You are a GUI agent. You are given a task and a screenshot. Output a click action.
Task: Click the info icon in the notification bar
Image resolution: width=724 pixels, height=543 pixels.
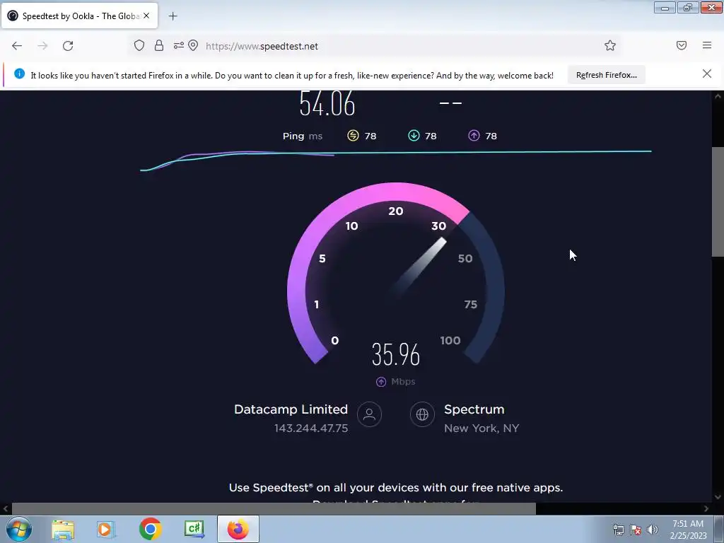pyautogui.click(x=19, y=74)
